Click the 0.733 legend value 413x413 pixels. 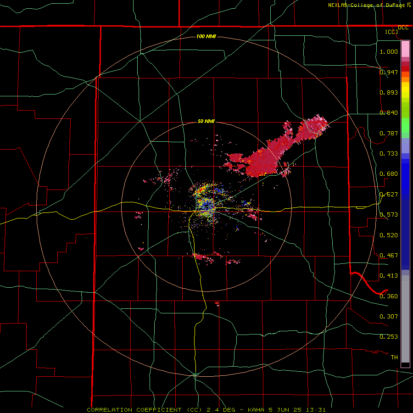click(x=389, y=153)
